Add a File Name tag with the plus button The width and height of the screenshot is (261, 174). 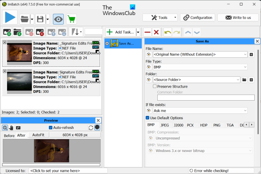(x=251, y=54)
